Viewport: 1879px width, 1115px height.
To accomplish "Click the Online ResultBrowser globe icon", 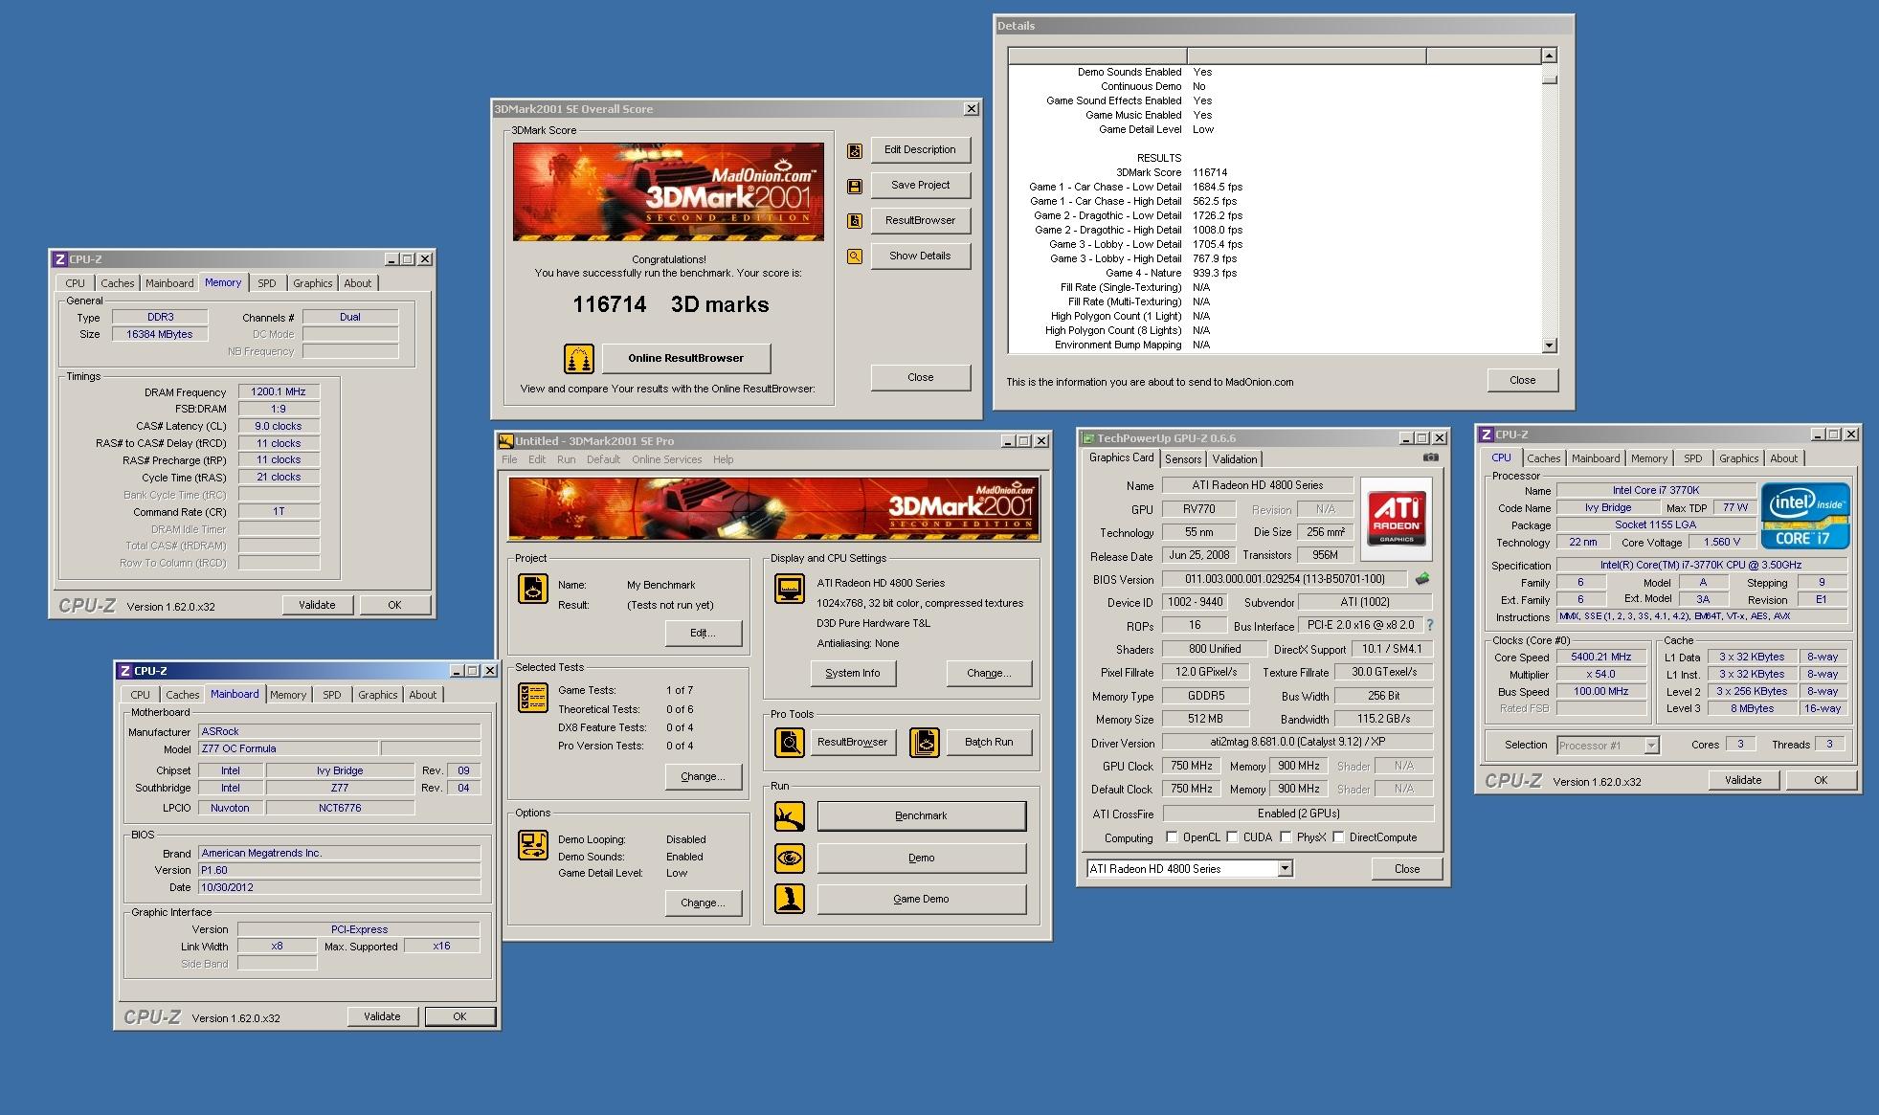I will coord(579,359).
